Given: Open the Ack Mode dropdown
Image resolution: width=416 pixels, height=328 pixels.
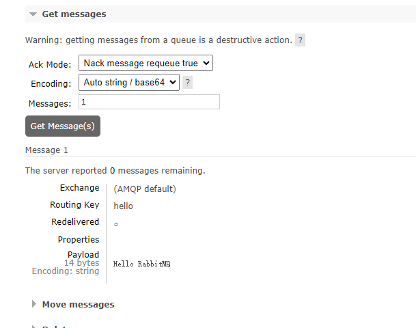Looking at the screenshot, I should (x=145, y=63).
